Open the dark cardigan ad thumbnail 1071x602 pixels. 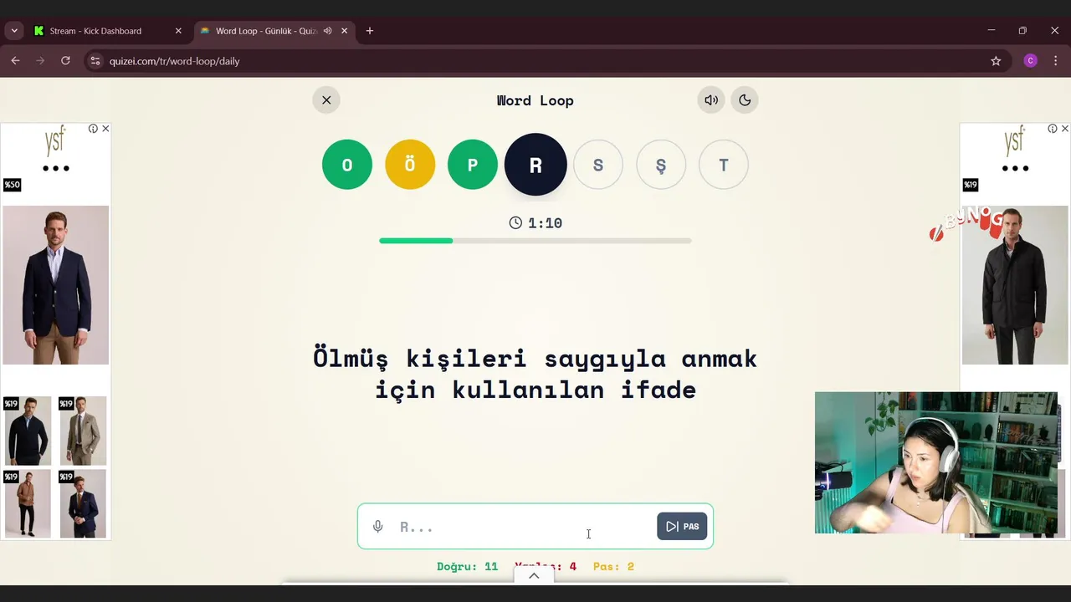[28, 431]
